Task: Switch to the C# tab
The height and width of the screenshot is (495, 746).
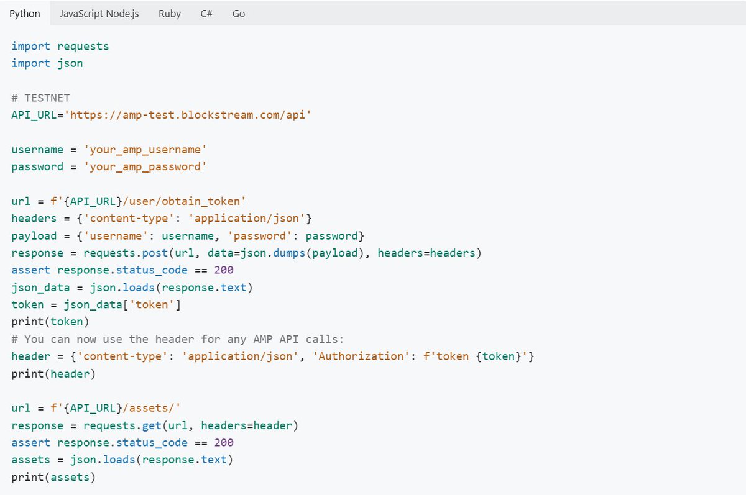Action: (x=206, y=13)
